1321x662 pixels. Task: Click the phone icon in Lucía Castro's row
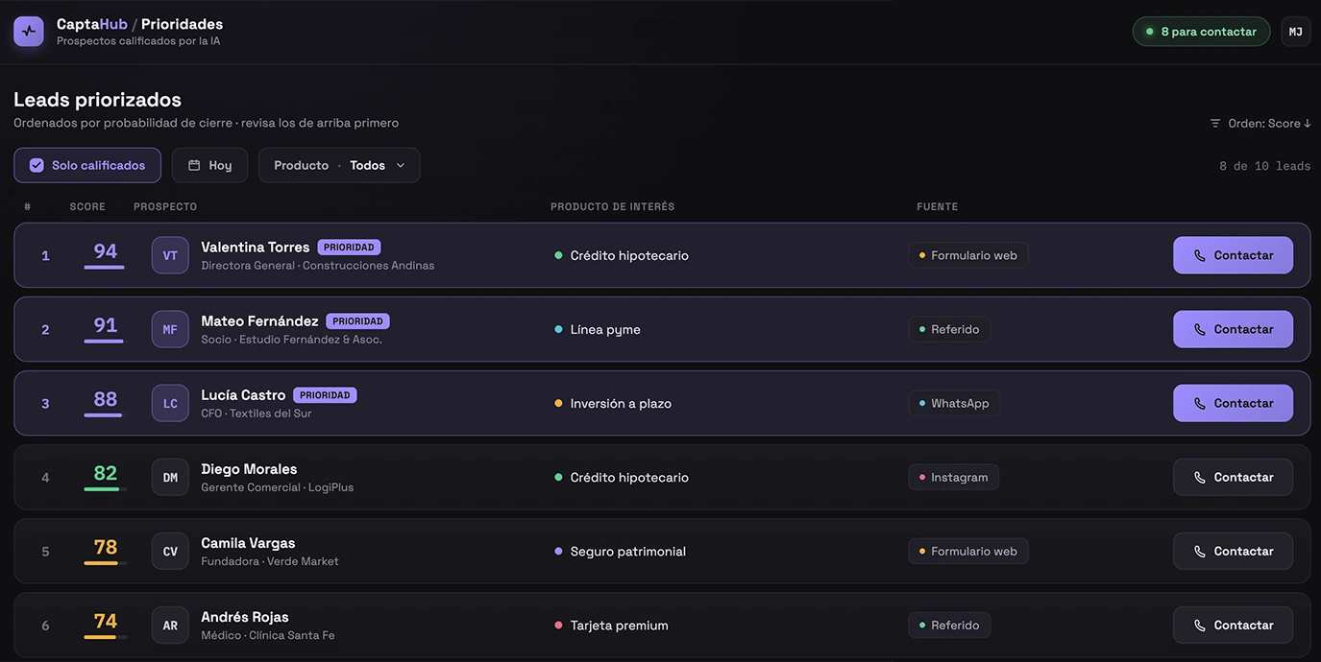click(x=1200, y=403)
